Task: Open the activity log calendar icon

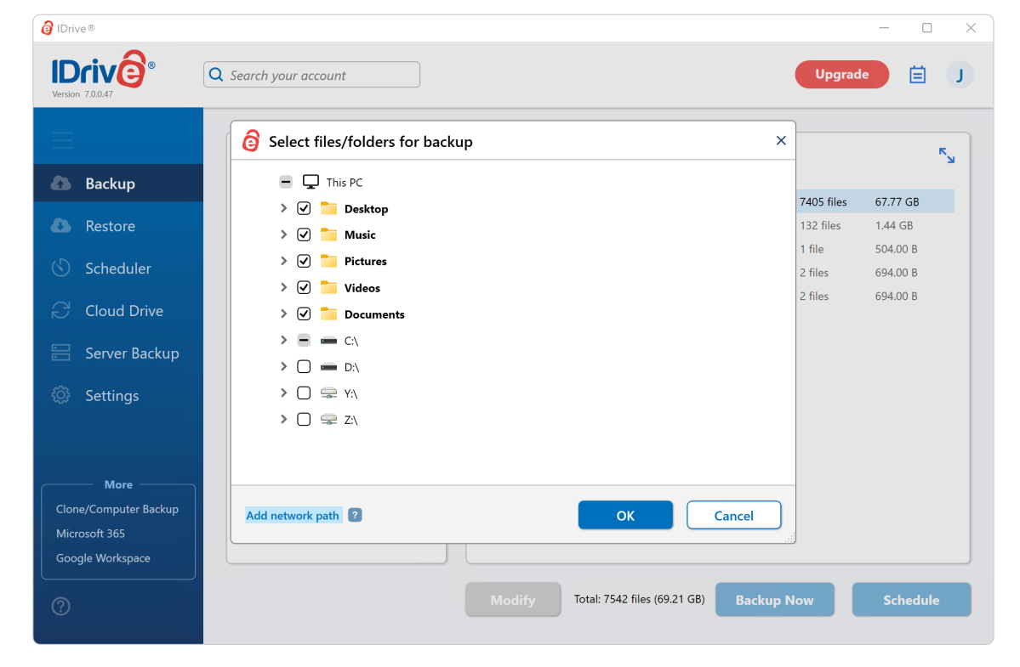Action: (x=917, y=75)
